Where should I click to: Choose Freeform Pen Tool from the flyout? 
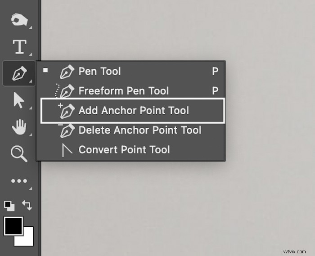click(130, 90)
